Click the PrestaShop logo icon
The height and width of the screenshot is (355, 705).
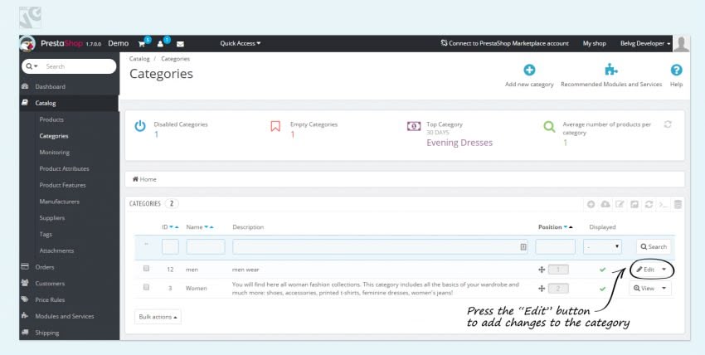(27, 44)
